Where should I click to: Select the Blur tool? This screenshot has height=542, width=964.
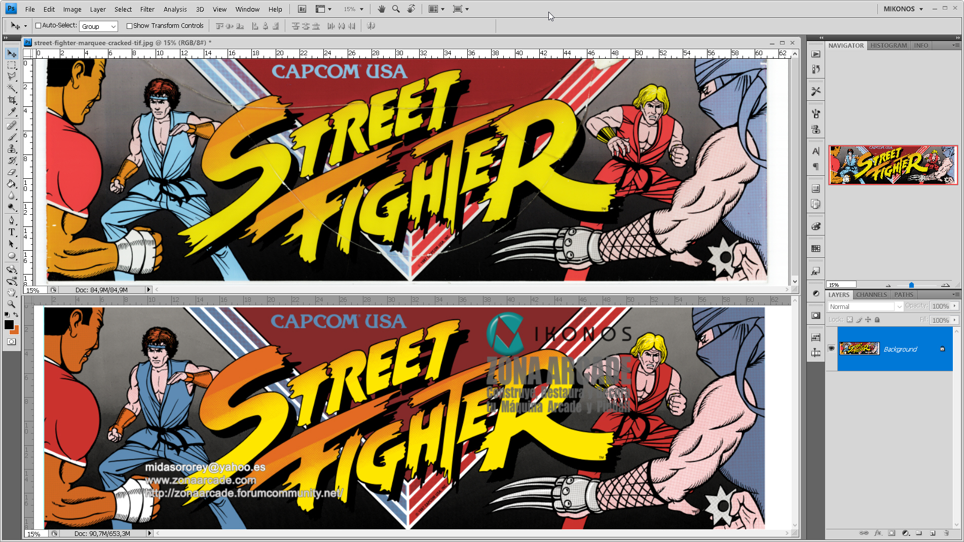click(x=12, y=196)
